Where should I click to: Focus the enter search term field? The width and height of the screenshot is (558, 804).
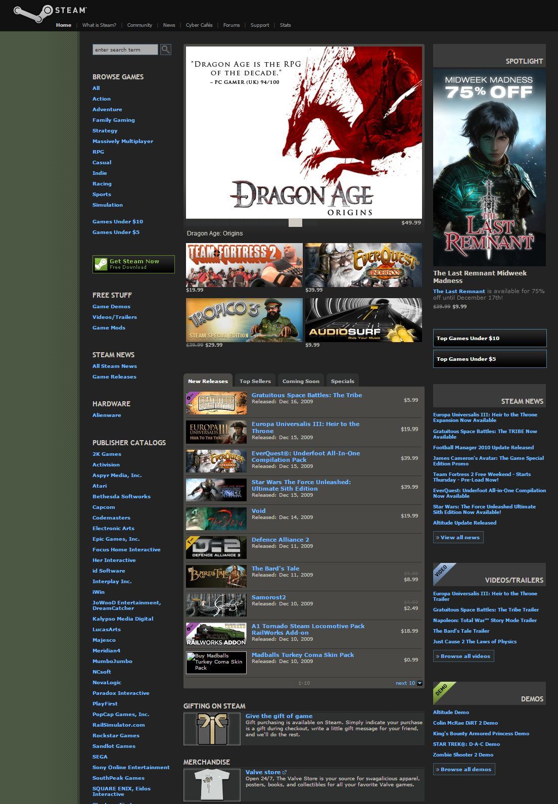coord(125,50)
